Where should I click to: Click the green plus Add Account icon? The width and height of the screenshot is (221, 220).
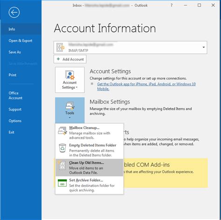point(58,59)
